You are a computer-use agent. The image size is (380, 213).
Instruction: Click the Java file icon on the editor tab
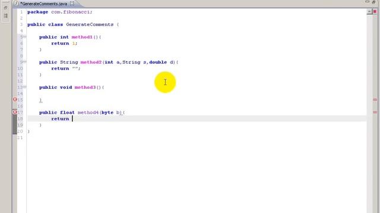(16, 4)
